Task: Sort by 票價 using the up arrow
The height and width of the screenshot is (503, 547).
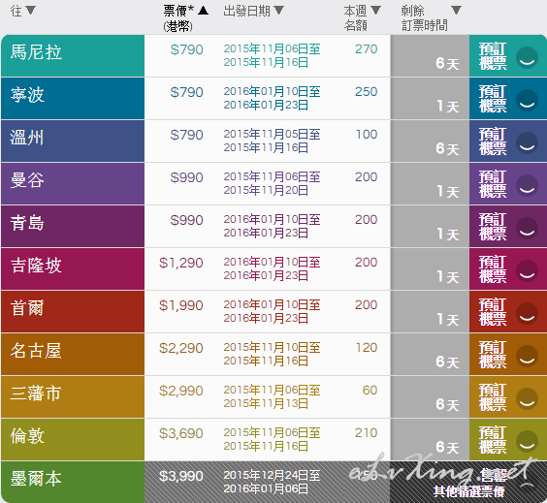Action: coord(203,11)
